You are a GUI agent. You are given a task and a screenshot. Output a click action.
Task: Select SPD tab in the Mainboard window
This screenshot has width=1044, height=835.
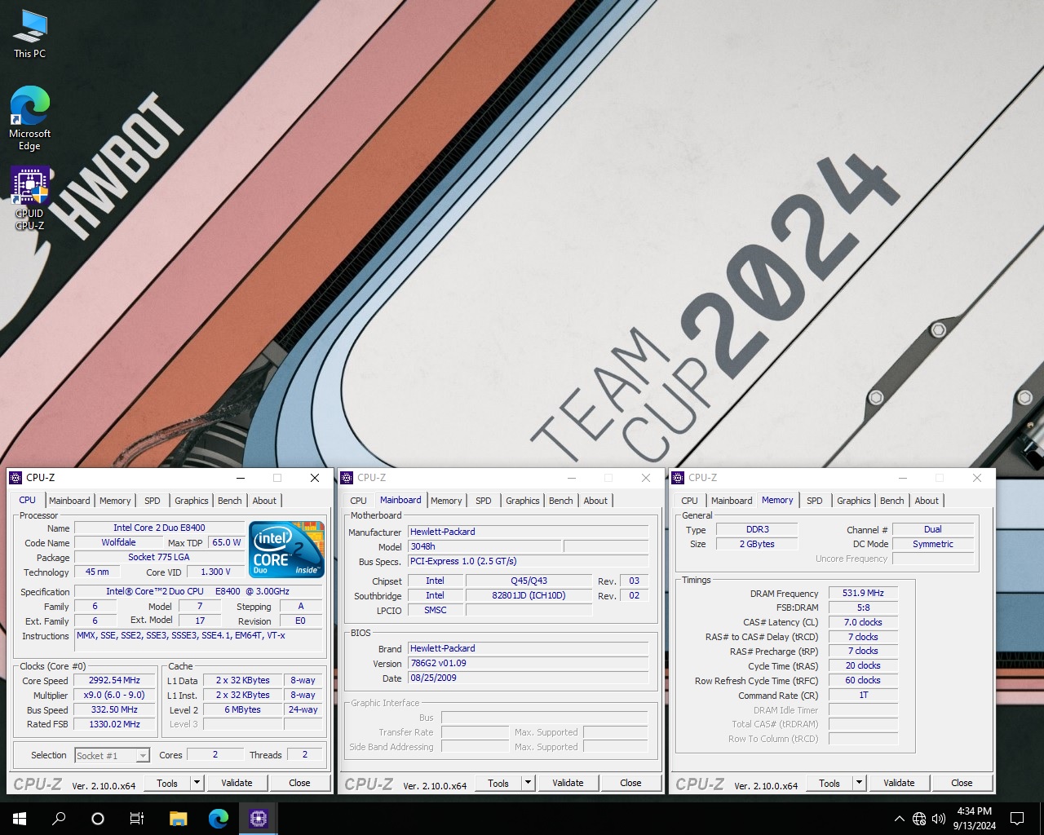[484, 501]
